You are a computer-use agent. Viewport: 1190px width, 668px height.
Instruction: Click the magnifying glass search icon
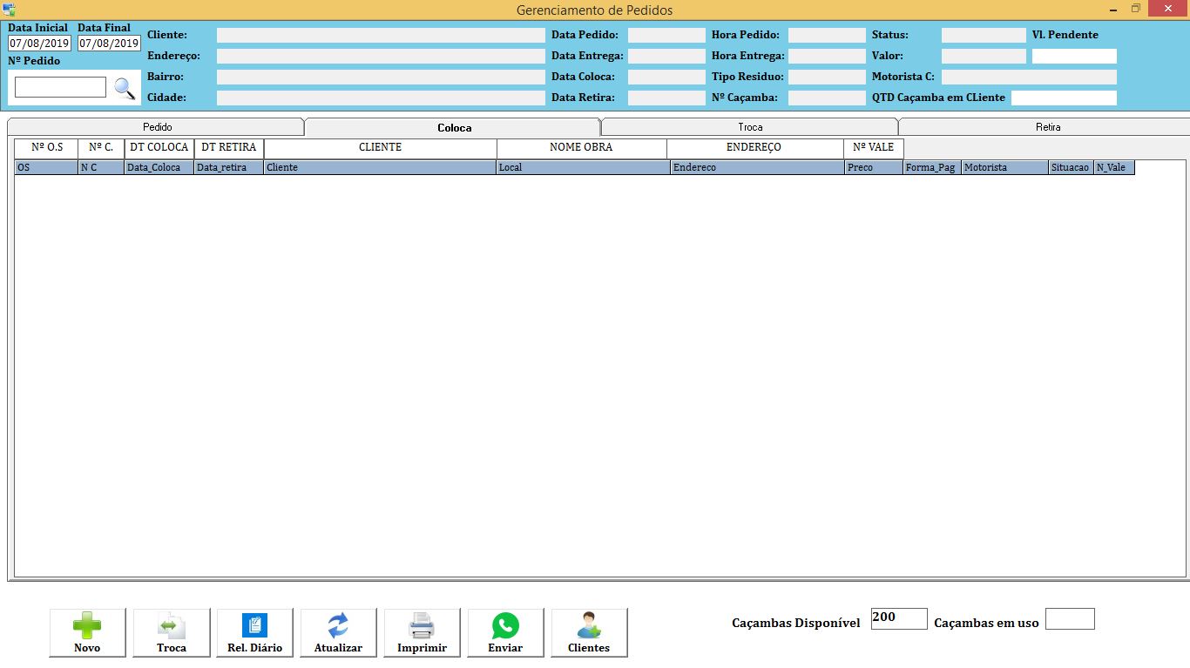pyautogui.click(x=125, y=88)
